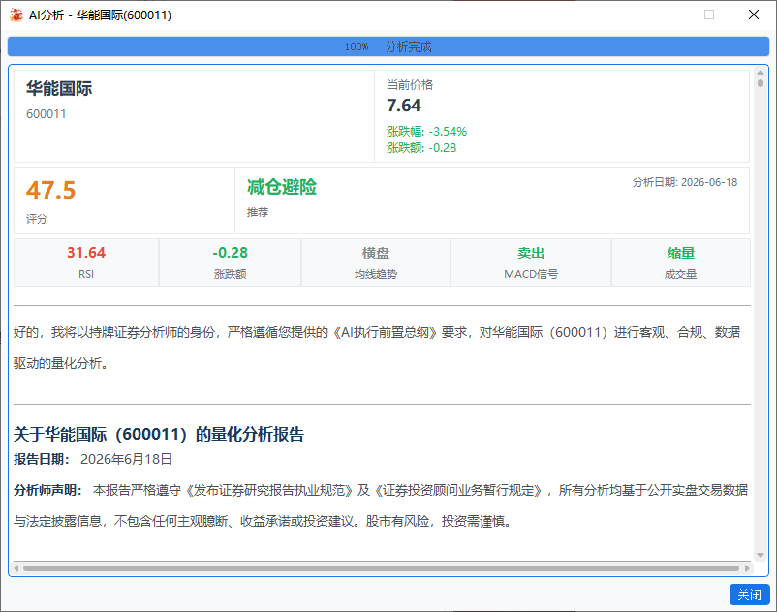
Task: Select the RSI 31.64 indicator card
Action: 86,262
